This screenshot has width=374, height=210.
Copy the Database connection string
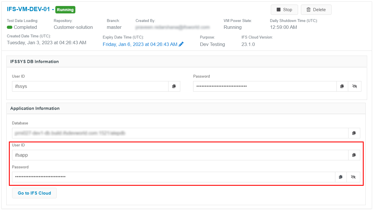pos(354,133)
